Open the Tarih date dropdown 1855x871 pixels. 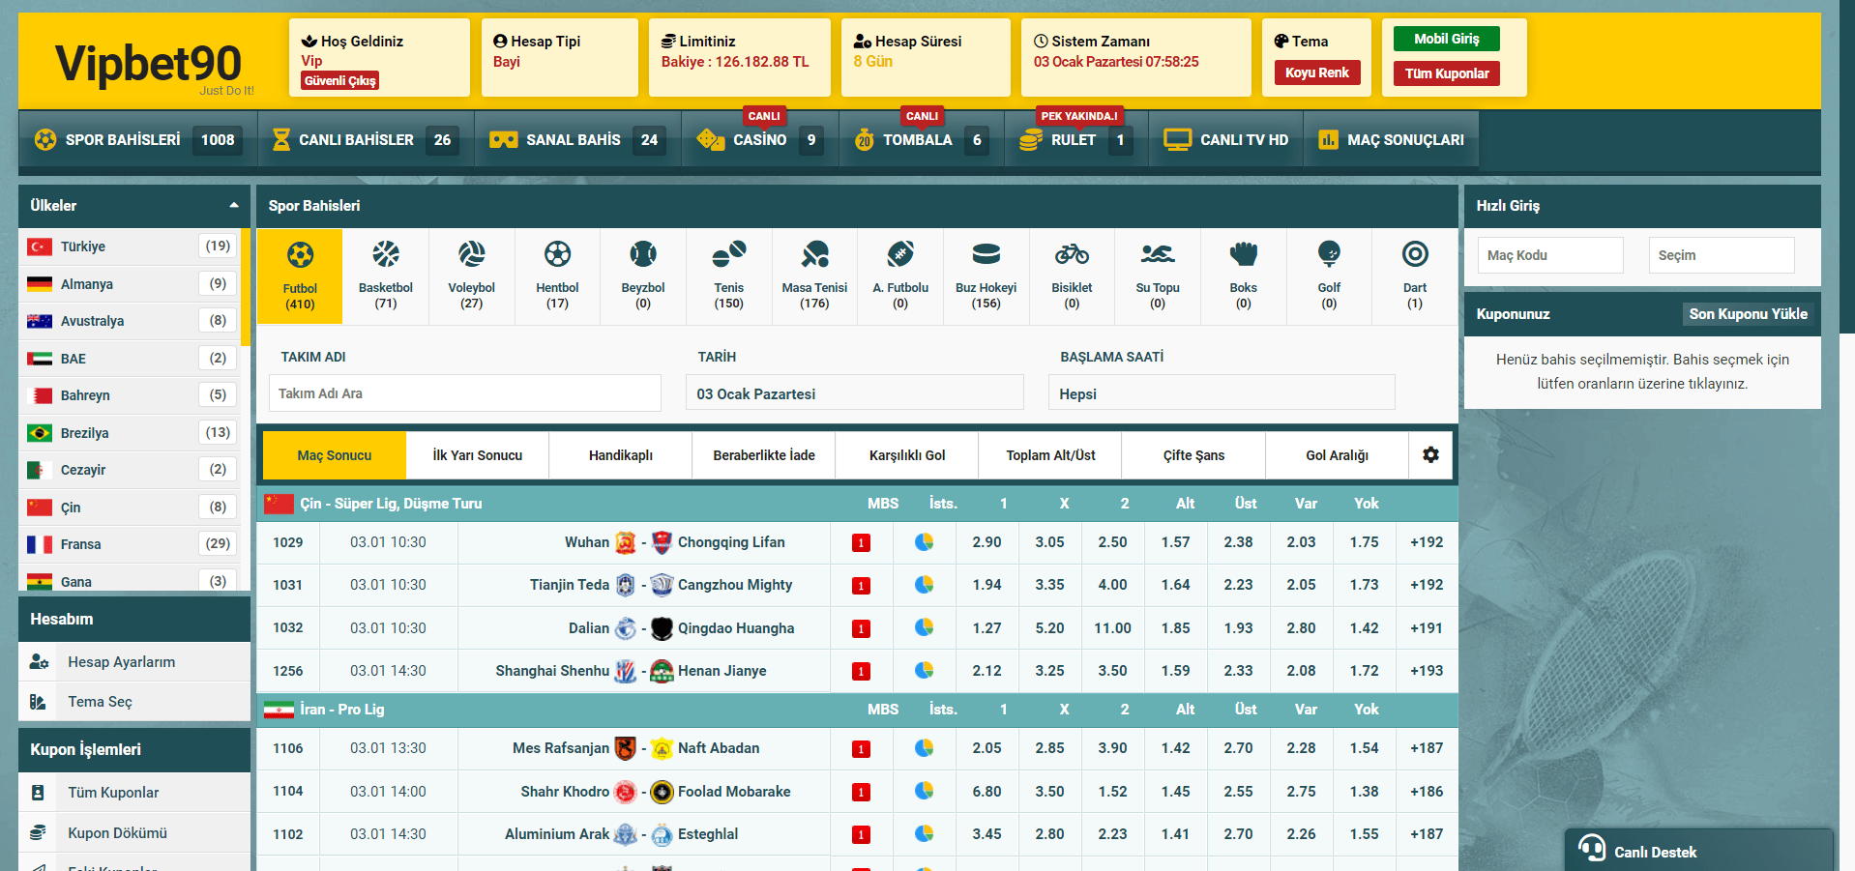(x=855, y=393)
